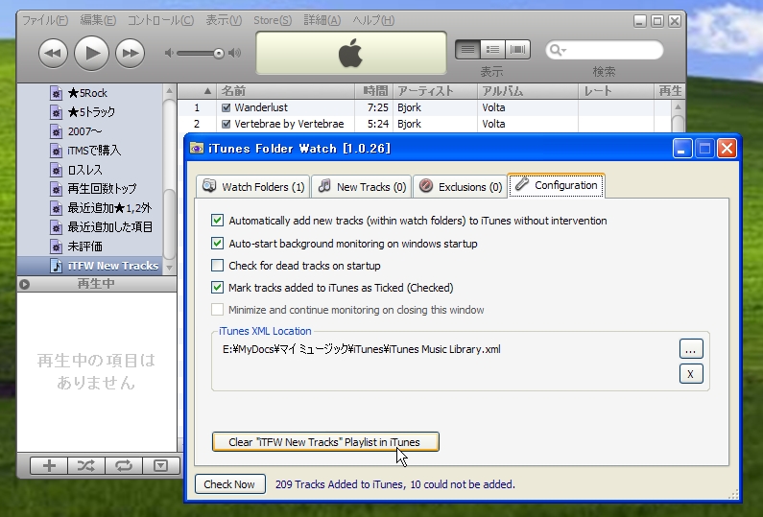Screen dimensions: 763x517
Task: Enable Check for dead tracks on startup
Action: pyautogui.click(x=217, y=265)
